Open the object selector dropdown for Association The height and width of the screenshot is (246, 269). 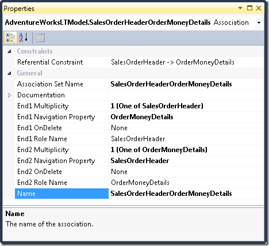pos(259,22)
